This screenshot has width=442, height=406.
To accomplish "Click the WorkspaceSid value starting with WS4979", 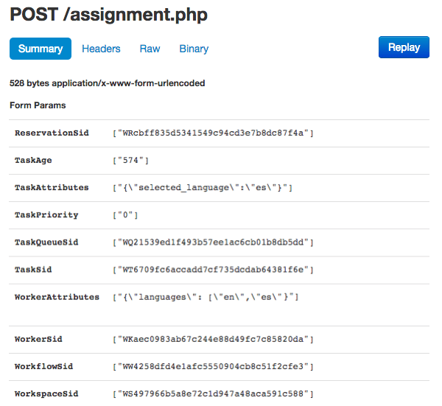I will tap(213, 393).
